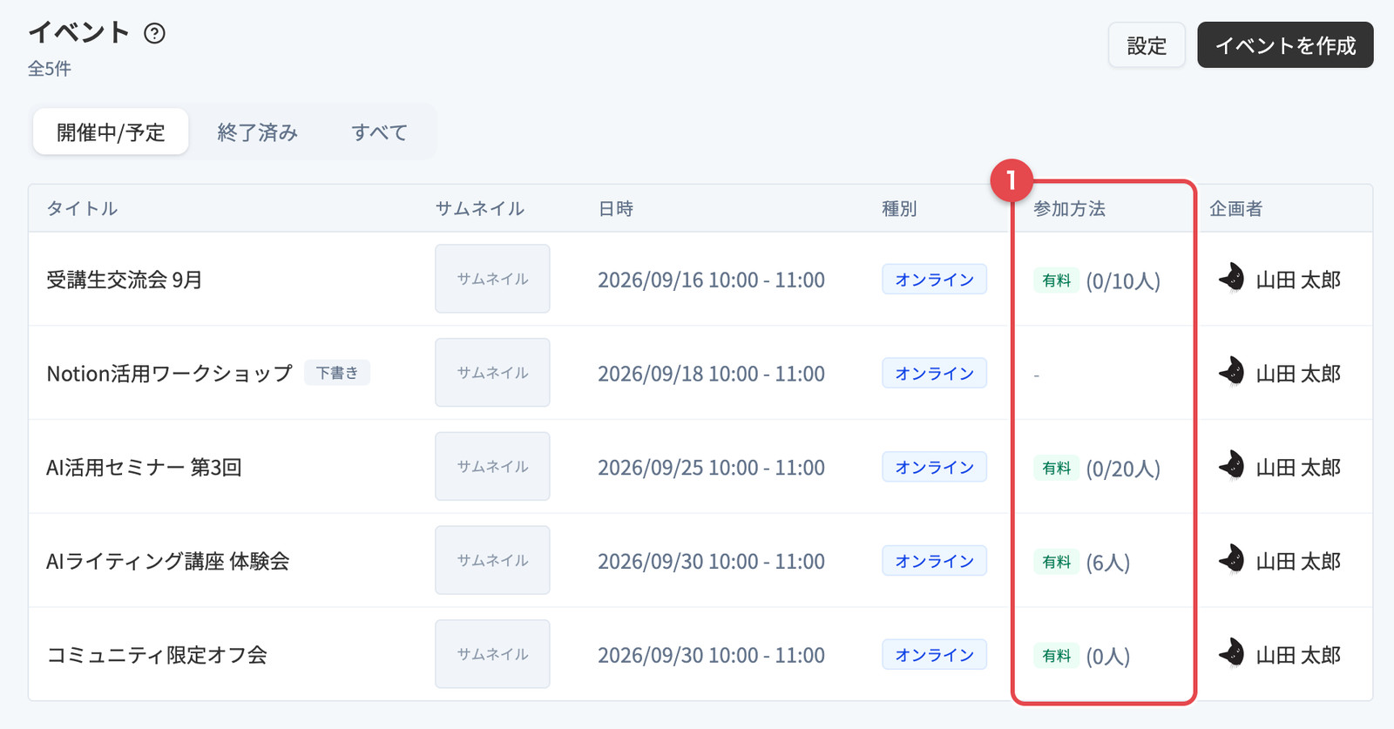Click organizer avatar in 受講生交流会 row

[x=1232, y=279]
